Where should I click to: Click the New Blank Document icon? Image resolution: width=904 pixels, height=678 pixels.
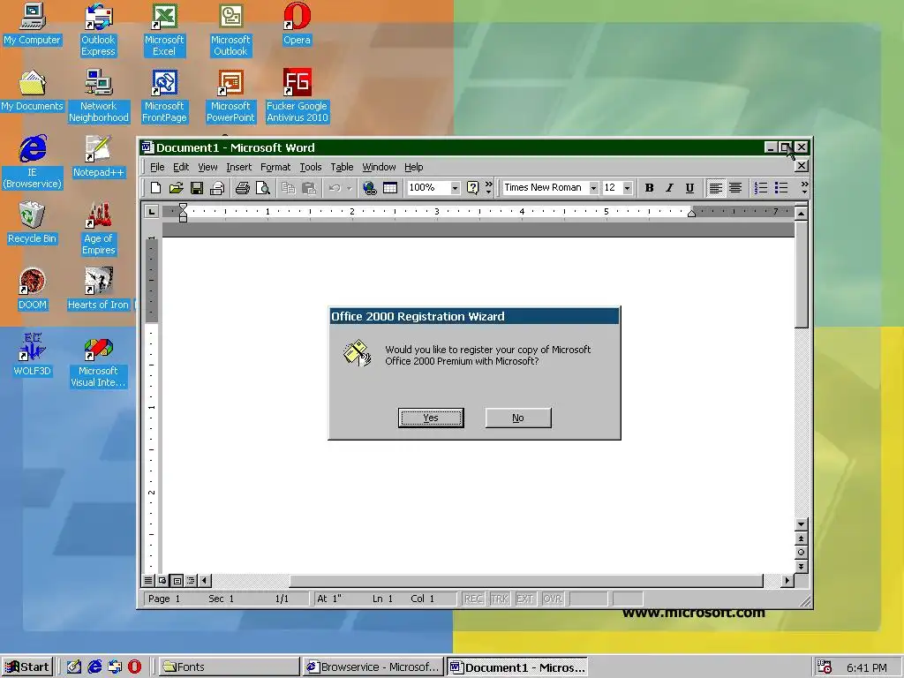click(155, 188)
